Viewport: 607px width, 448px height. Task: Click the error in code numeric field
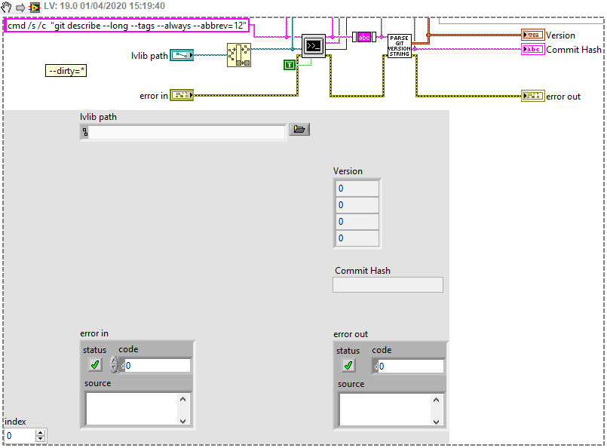coord(158,366)
